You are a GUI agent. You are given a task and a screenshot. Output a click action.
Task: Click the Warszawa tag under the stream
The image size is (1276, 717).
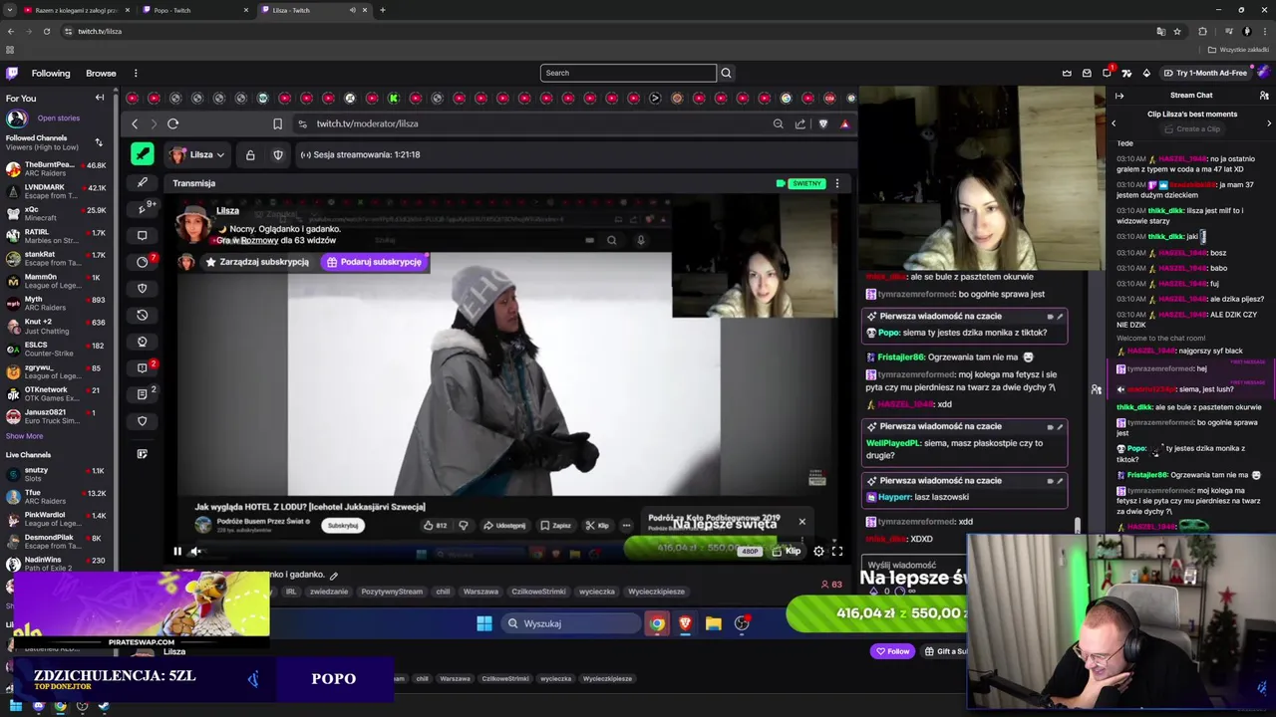click(480, 592)
